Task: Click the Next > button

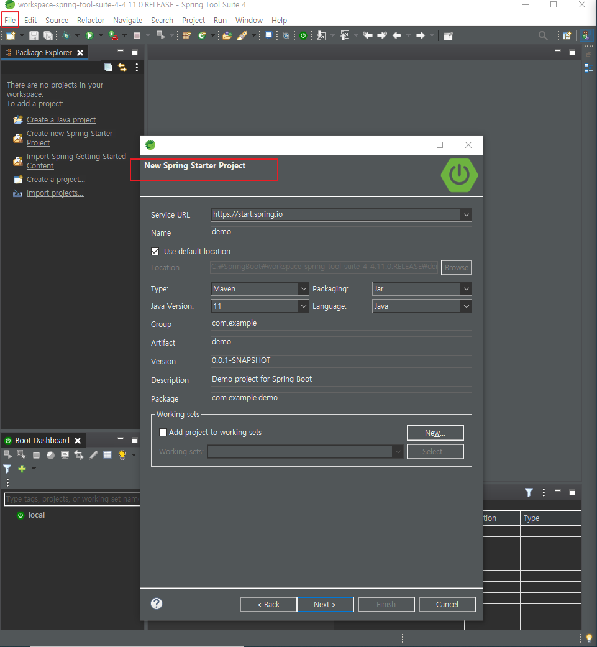Action: (x=325, y=605)
